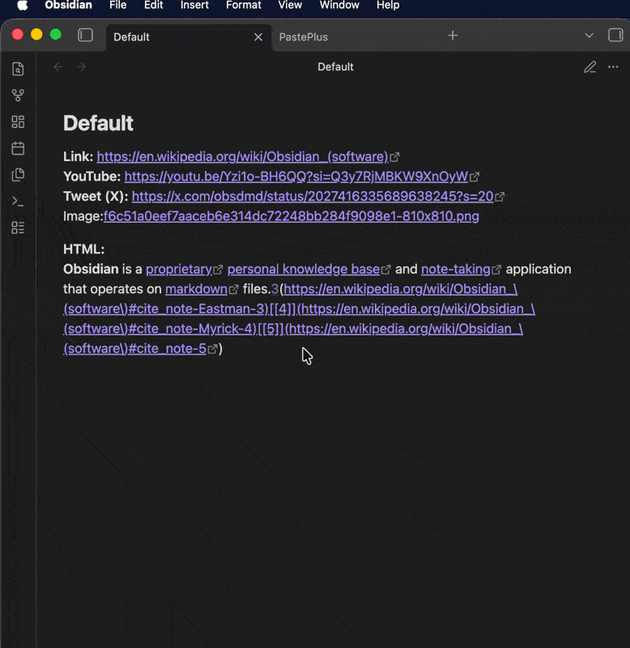
Task: Click the 'Default' note heading
Action: click(x=98, y=123)
